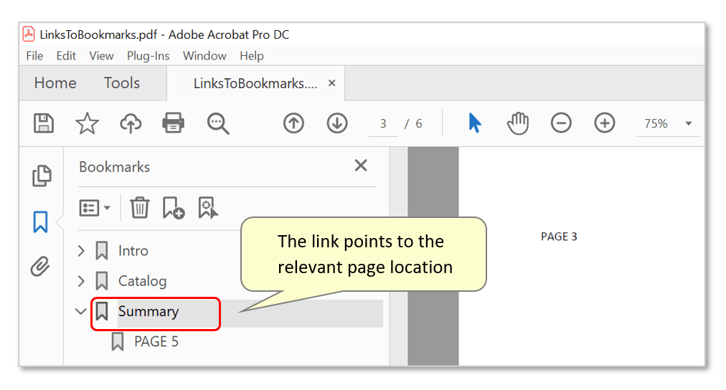Add a new bookmark icon
This screenshot has height=390, width=726.
[174, 208]
